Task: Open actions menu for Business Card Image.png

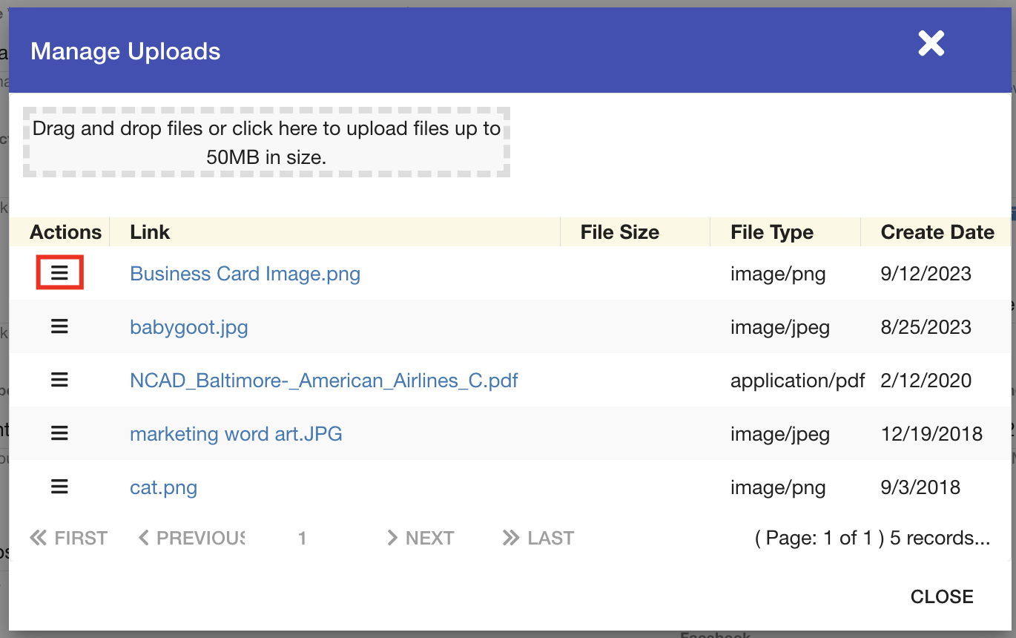Action: pos(59,273)
